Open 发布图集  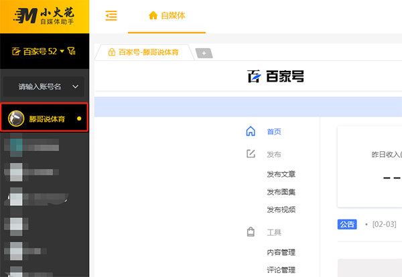(281, 192)
